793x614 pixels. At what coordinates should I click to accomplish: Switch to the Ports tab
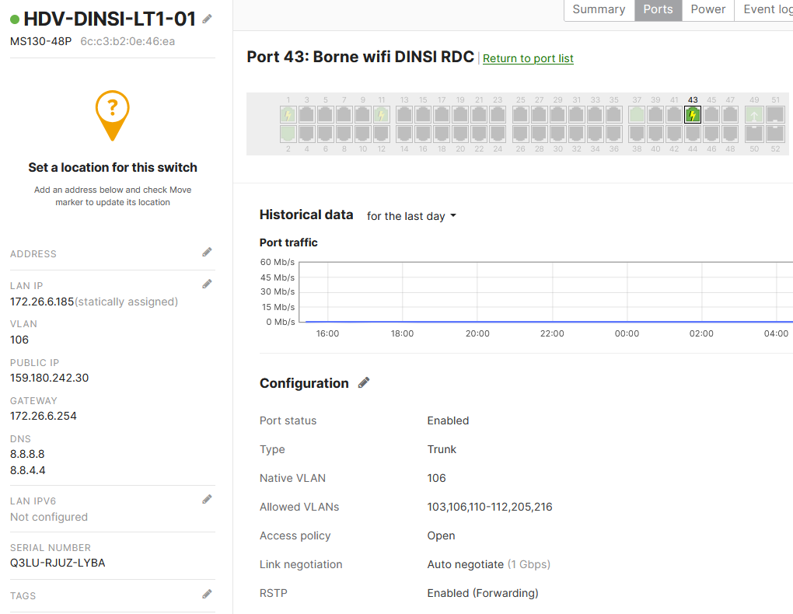(x=658, y=9)
